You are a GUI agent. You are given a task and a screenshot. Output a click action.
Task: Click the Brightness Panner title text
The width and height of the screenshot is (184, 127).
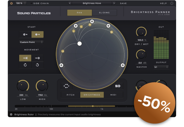point(150,12)
